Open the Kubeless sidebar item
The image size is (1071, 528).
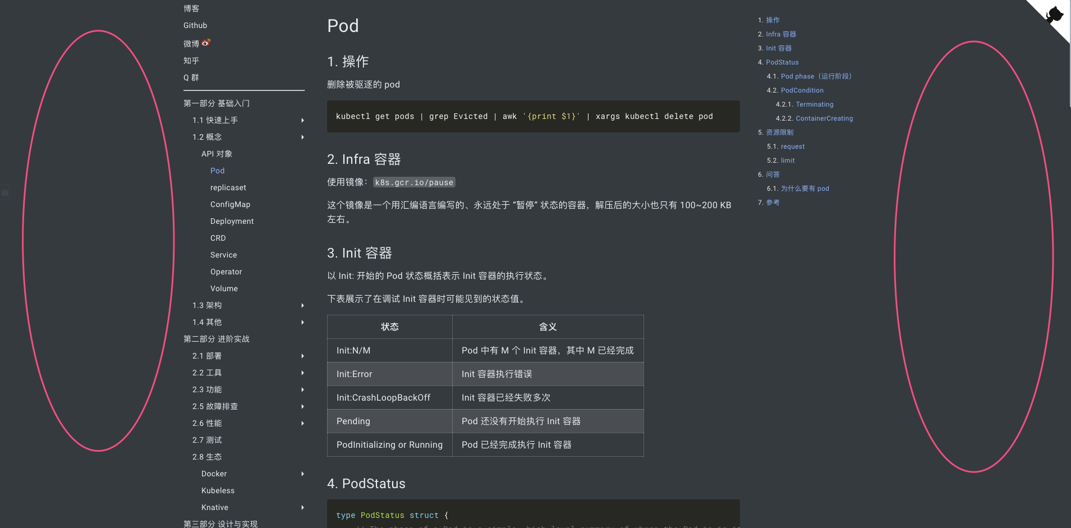pos(218,490)
